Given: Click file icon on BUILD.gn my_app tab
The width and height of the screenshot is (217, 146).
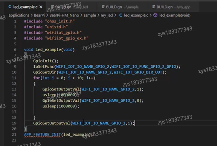Looking at the screenshot, I should (x=154, y=7).
